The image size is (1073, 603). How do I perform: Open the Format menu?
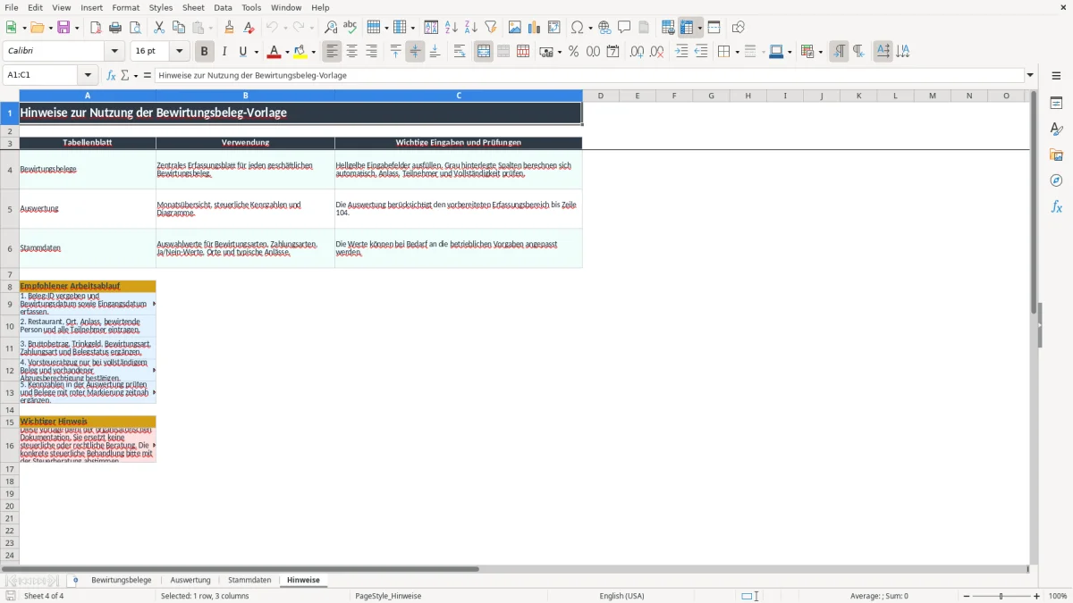(x=125, y=7)
